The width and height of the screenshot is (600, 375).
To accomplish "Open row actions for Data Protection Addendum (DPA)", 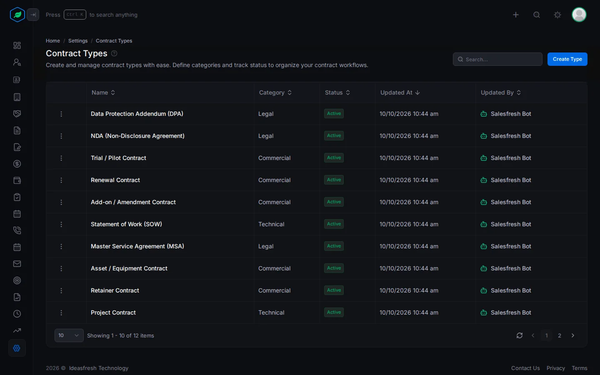I will pos(61,114).
